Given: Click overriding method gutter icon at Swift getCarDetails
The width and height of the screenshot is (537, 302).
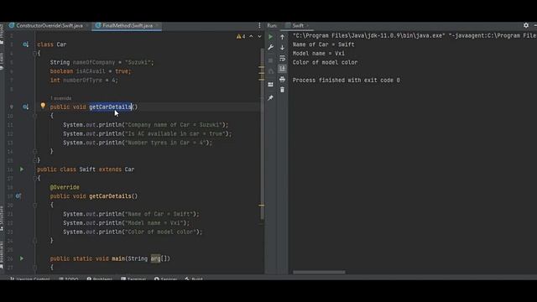Looking at the screenshot, I should 18,195.
